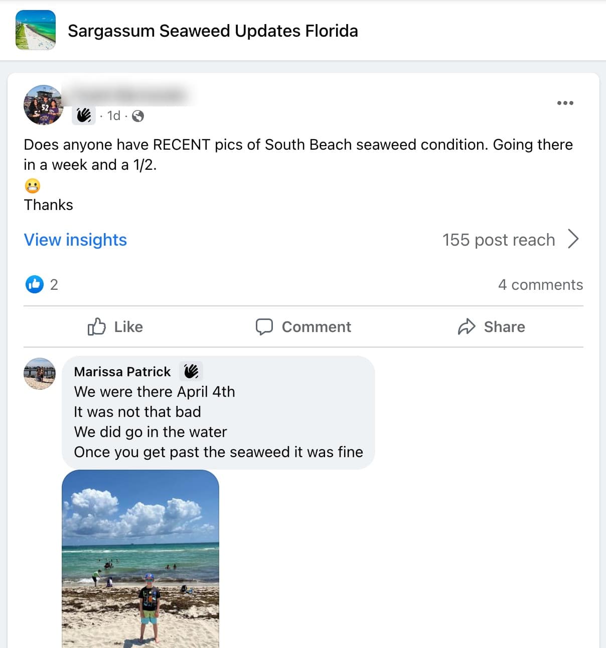Like the post with the thumbs-up button
This screenshot has height=648, width=606.
[x=115, y=327]
